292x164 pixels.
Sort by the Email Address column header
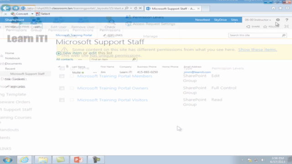click(193, 67)
